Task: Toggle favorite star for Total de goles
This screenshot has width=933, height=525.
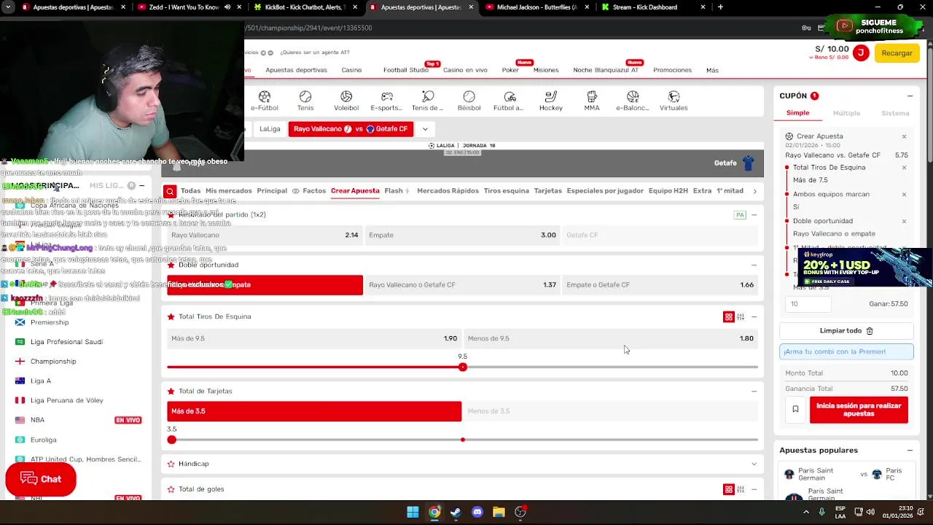Action: pyautogui.click(x=171, y=489)
